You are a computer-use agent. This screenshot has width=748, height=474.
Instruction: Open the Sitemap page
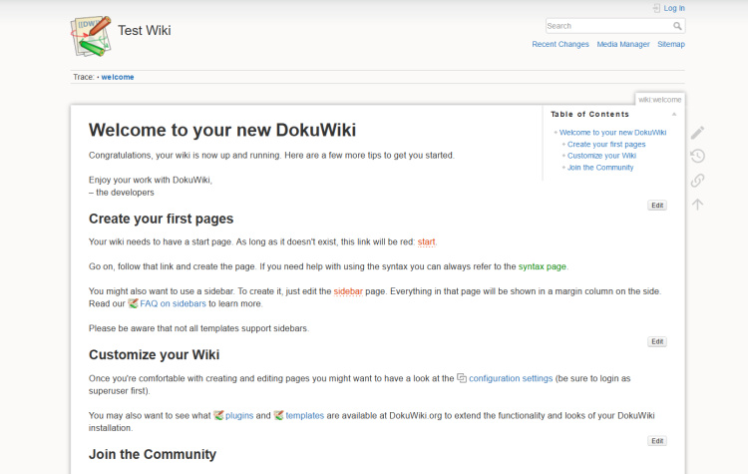click(671, 44)
